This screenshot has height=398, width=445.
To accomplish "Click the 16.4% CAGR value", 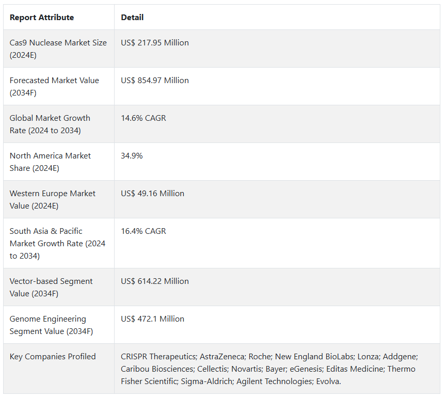I will point(144,231).
